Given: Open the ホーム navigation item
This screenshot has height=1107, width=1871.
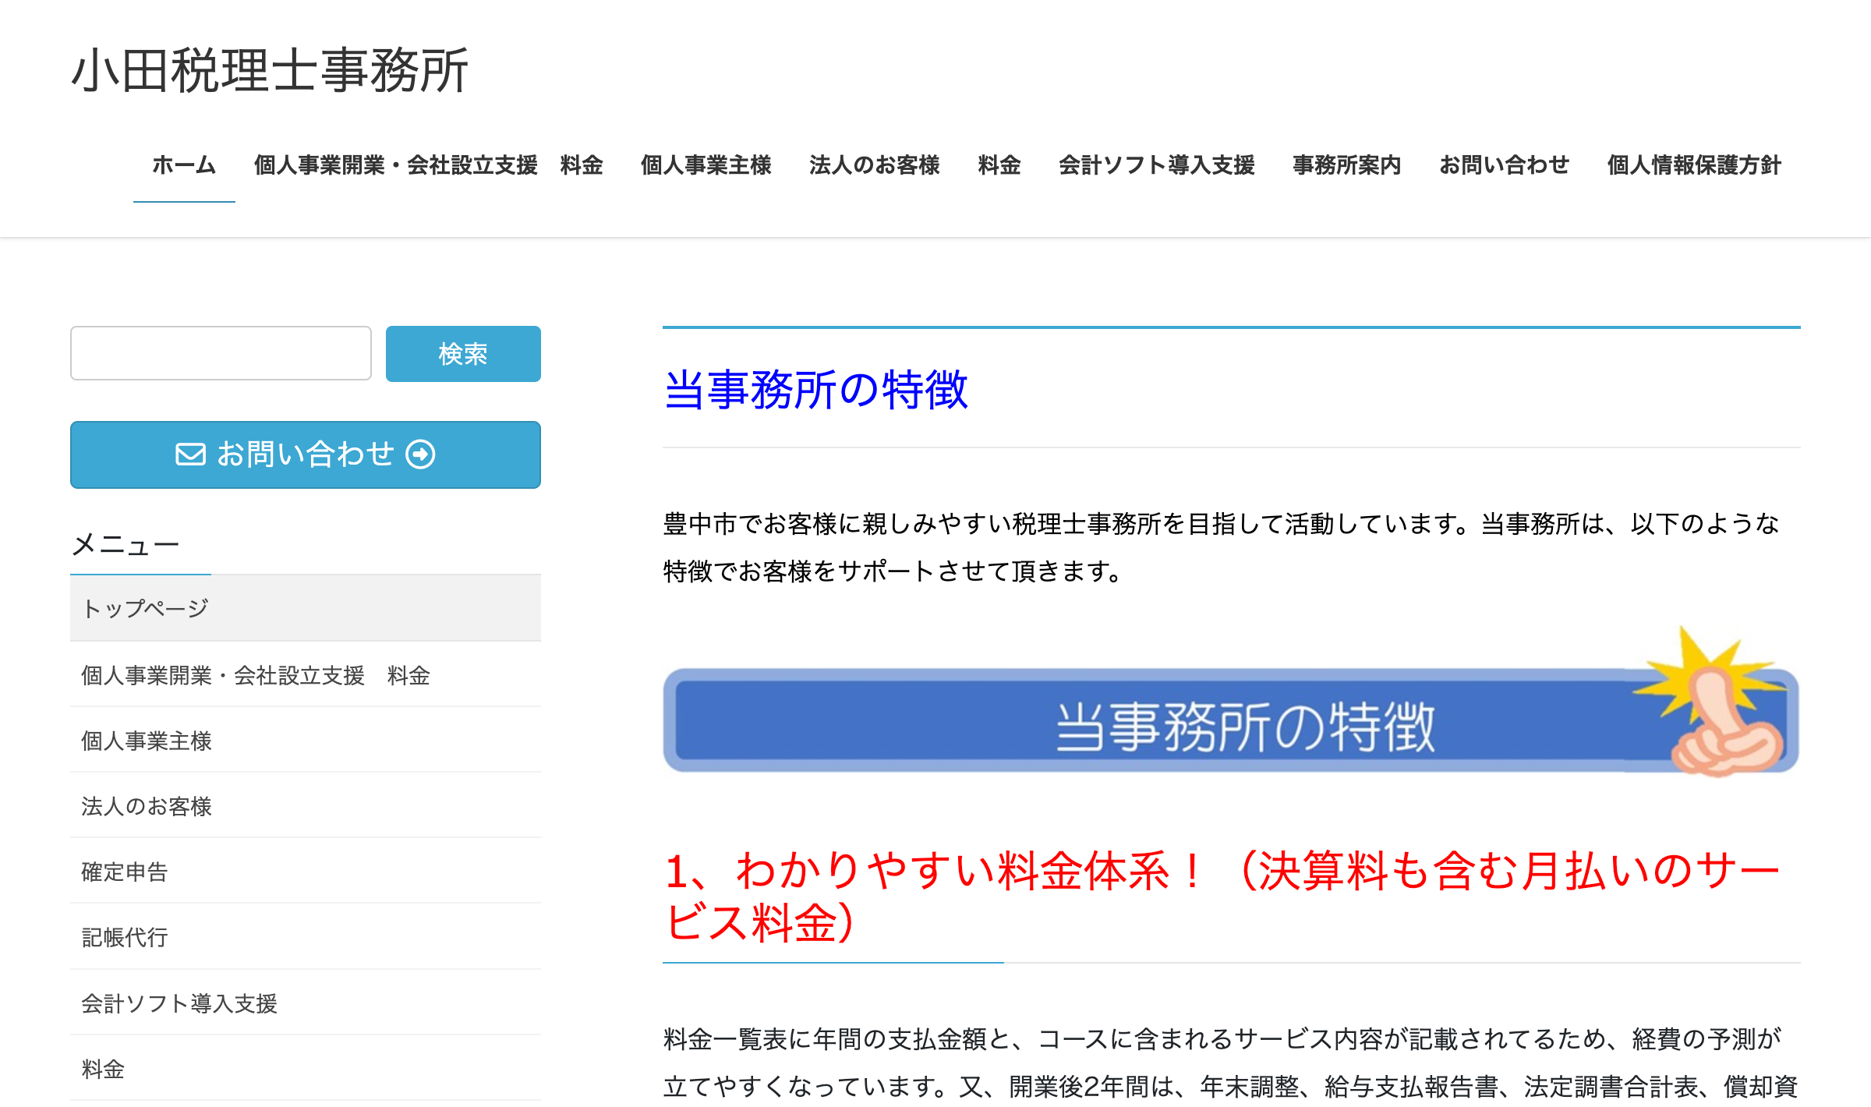Looking at the screenshot, I should pyautogui.click(x=184, y=165).
